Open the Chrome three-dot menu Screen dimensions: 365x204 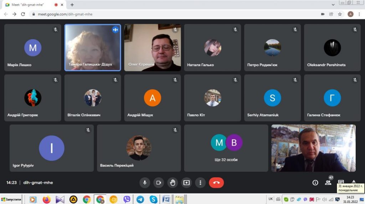pos(359,14)
